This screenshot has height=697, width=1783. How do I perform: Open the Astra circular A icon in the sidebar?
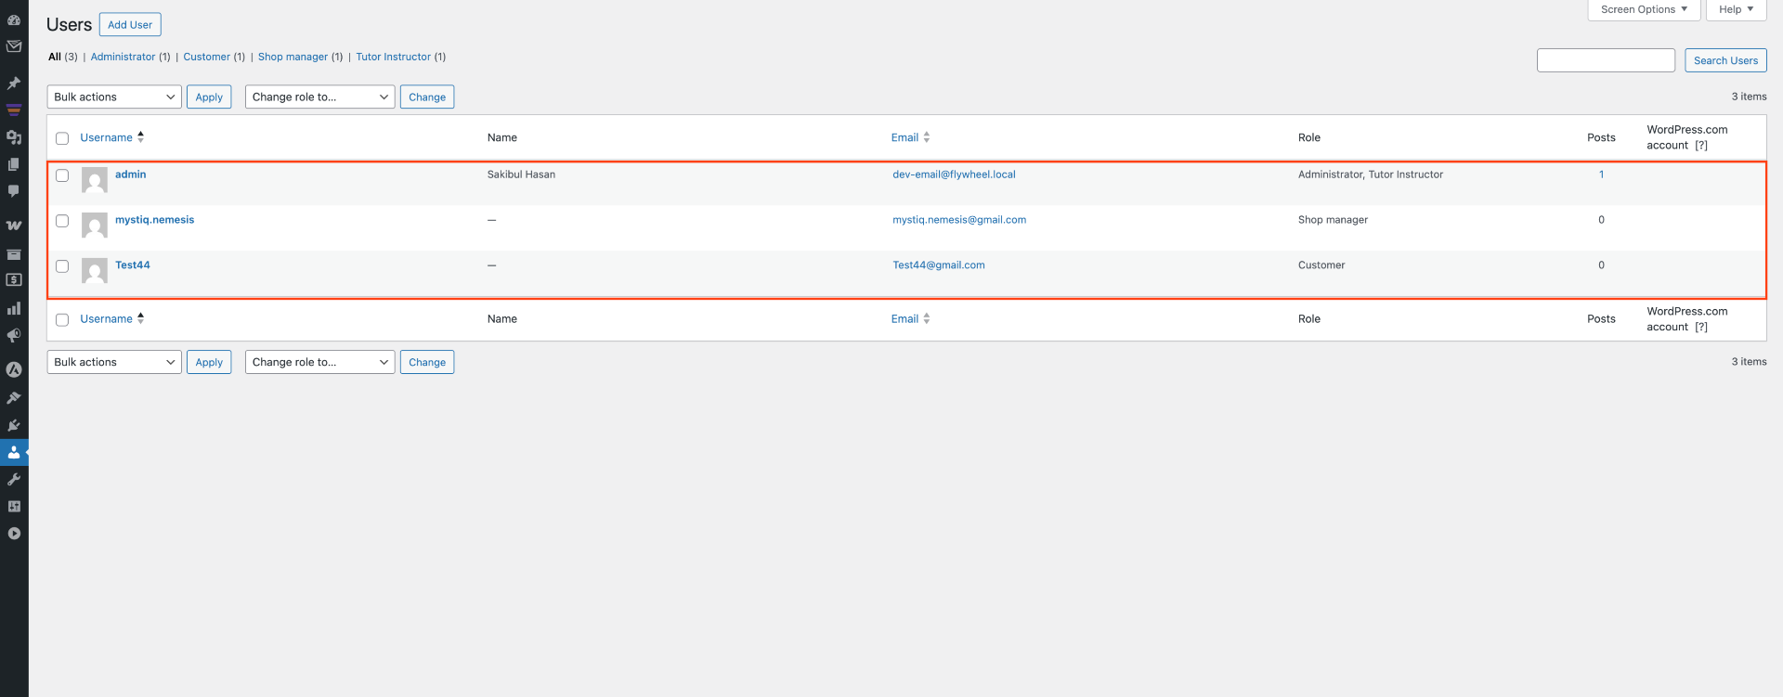pos(14,369)
